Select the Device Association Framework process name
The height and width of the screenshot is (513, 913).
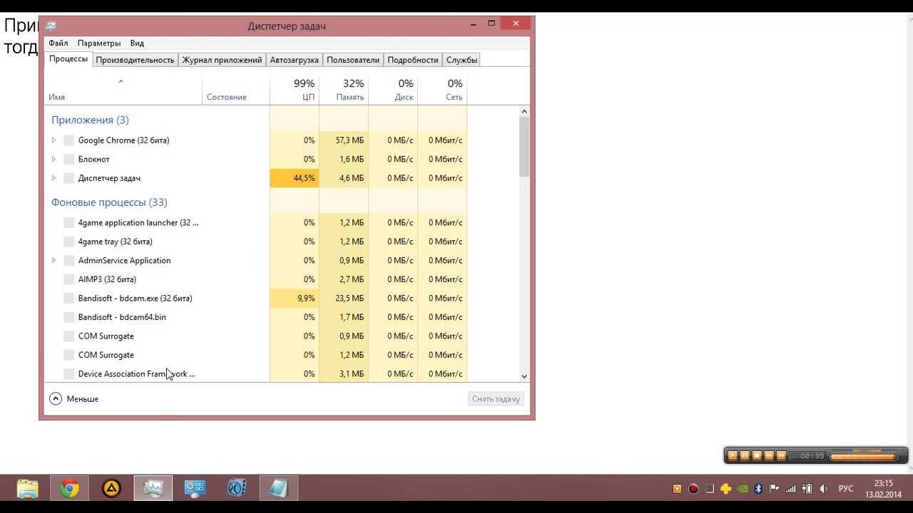137,374
